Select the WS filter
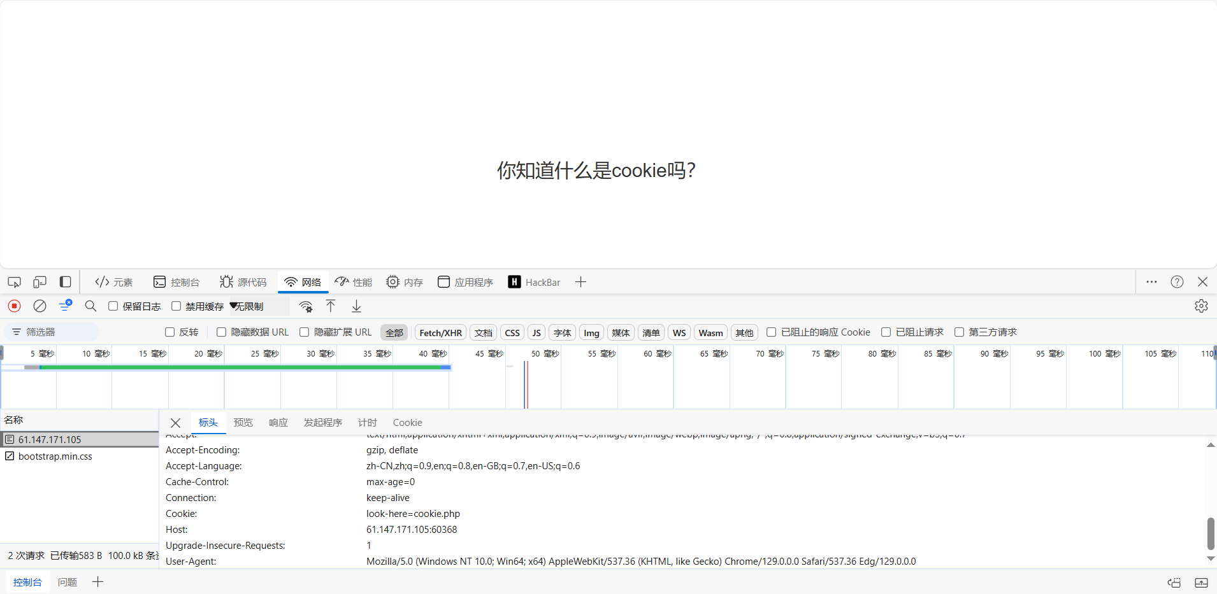This screenshot has width=1217, height=594. pos(679,332)
